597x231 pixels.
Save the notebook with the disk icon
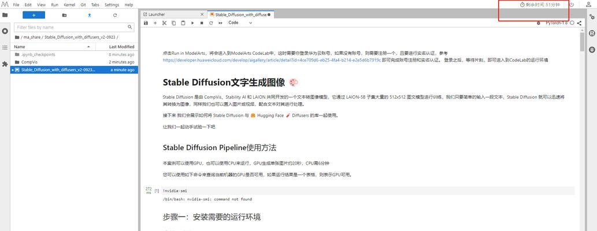146,23
